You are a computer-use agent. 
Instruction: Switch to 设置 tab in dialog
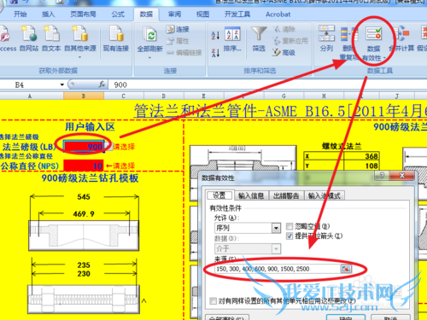[x=219, y=195]
